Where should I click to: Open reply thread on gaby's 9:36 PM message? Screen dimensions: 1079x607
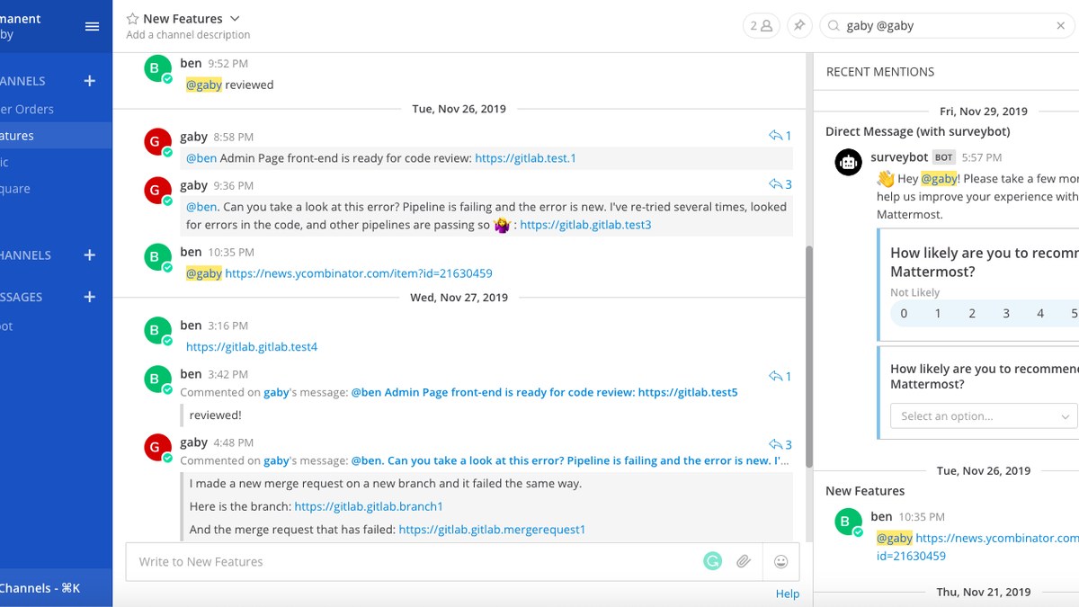(x=780, y=184)
